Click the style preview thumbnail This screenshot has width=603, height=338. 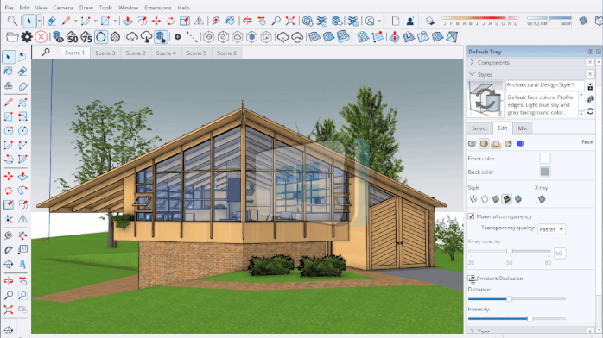[x=486, y=99]
